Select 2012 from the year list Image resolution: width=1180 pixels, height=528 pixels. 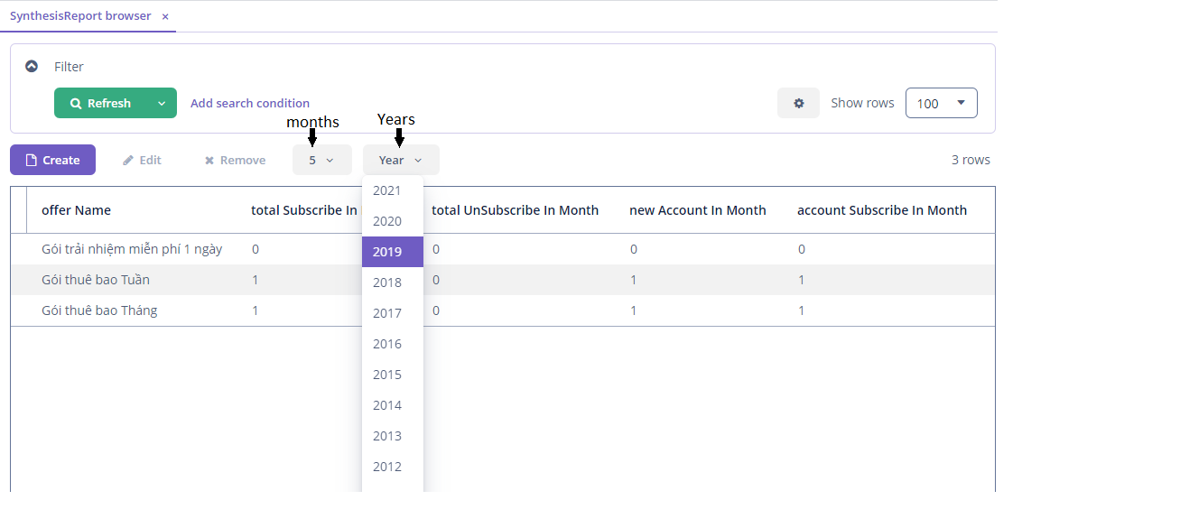point(387,467)
